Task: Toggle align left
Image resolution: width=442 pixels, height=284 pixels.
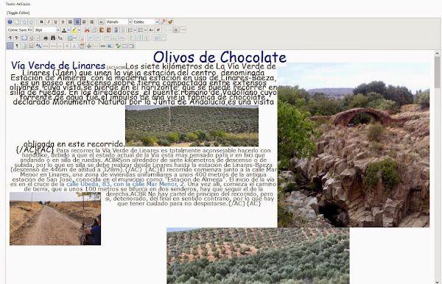Action: [x=84, y=22]
